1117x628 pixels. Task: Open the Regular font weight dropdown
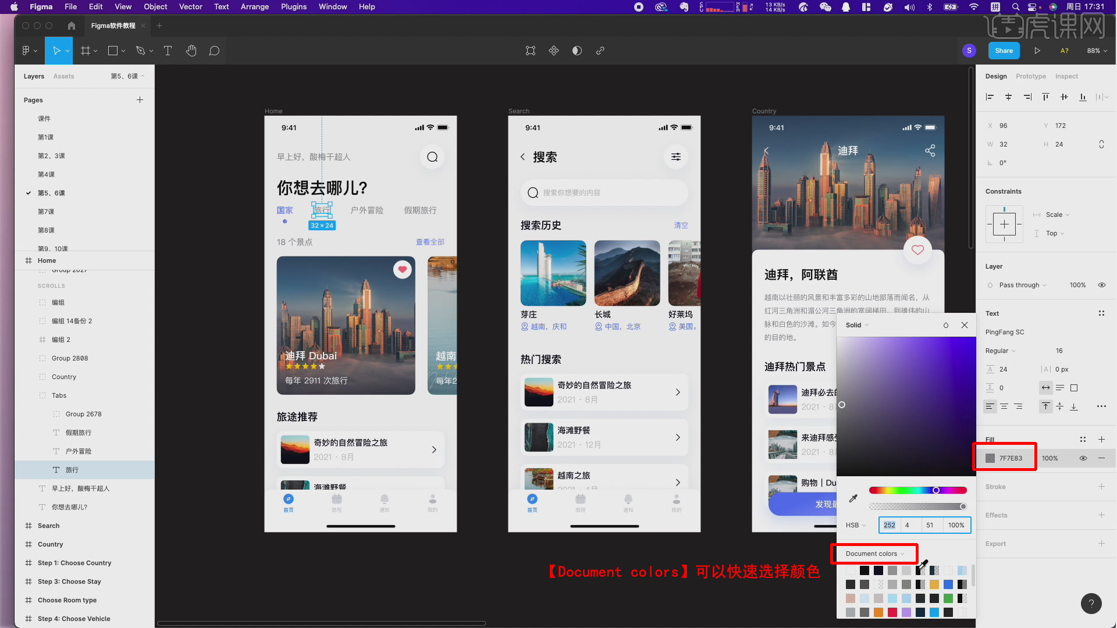coord(1000,351)
